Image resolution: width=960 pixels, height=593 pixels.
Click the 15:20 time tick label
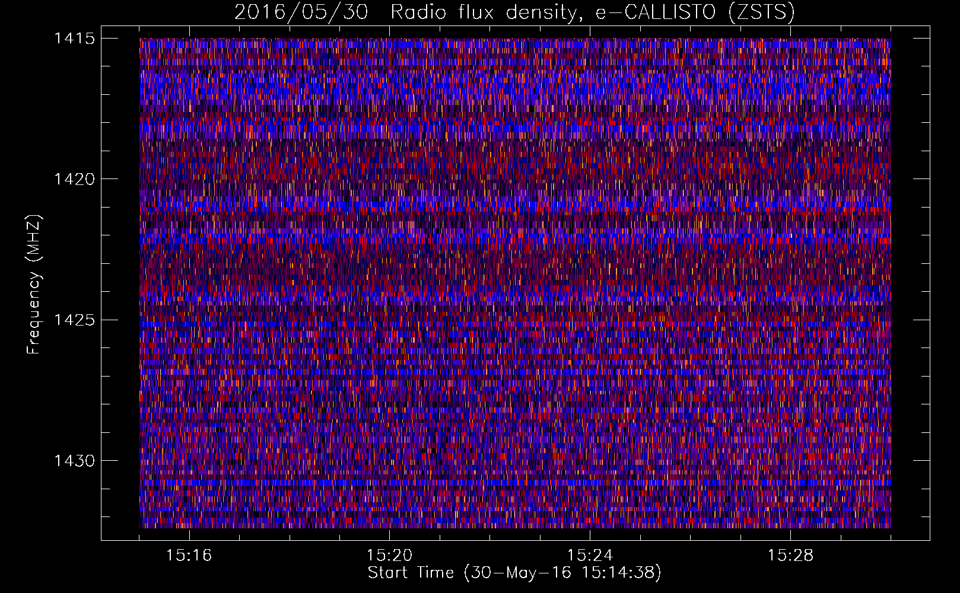(390, 555)
